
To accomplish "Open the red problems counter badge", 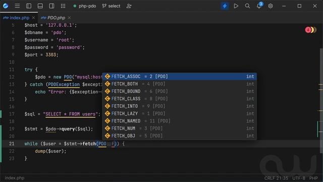I will click(x=308, y=30).
